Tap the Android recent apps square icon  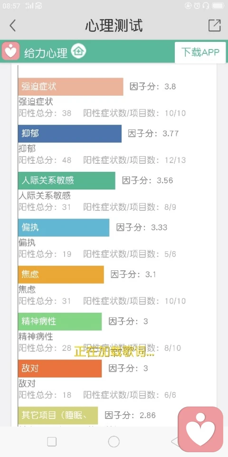pyautogui.click(x=52, y=442)
